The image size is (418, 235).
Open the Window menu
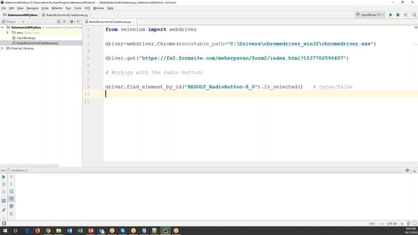[x=99, y=8]
